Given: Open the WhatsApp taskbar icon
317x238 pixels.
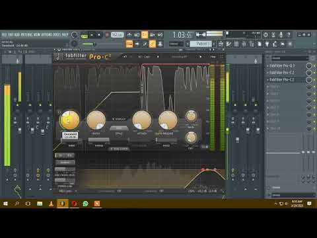Looking at the screenshot, I should (x=85, y=204).
